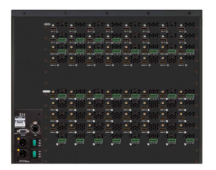Select DP 1.2 input port 7
The image size is (216, 170).
[x=163, y=29]
